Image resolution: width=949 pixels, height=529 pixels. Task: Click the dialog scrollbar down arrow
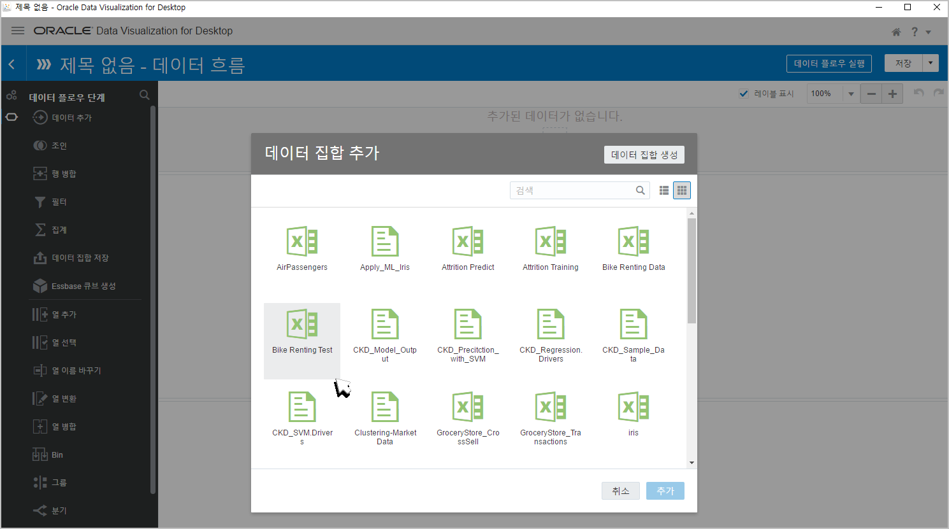click(x=692, y=463)
